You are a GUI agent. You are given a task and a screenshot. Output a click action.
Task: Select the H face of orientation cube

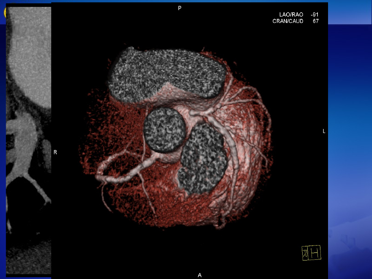point(315,252)
